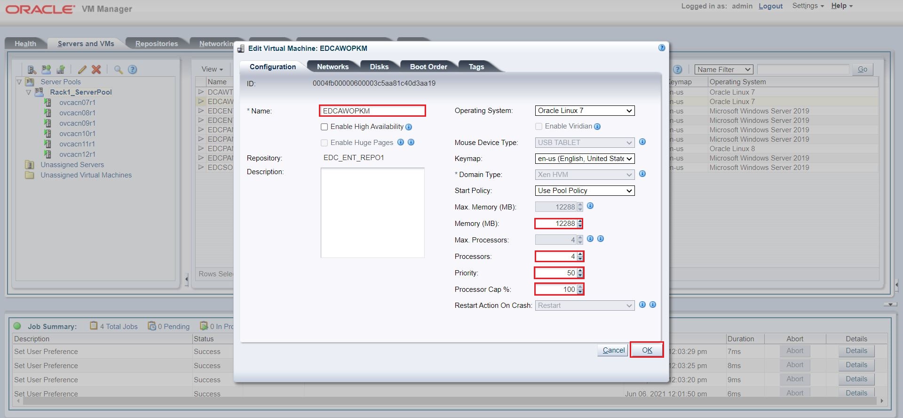This screenshot has width=903, height=418.
Task: Expand the DCAWT table row
Action: pos(201,92)
